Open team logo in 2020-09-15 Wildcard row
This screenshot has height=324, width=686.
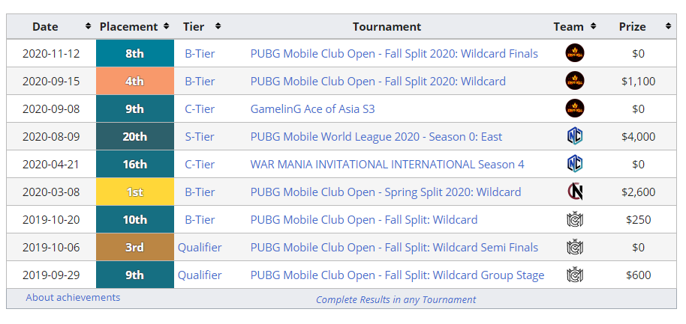[574, 81]
